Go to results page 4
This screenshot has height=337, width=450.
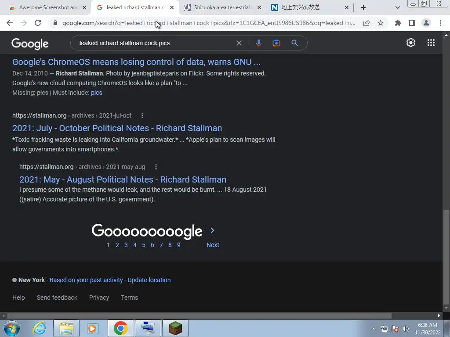pos(134,245)
